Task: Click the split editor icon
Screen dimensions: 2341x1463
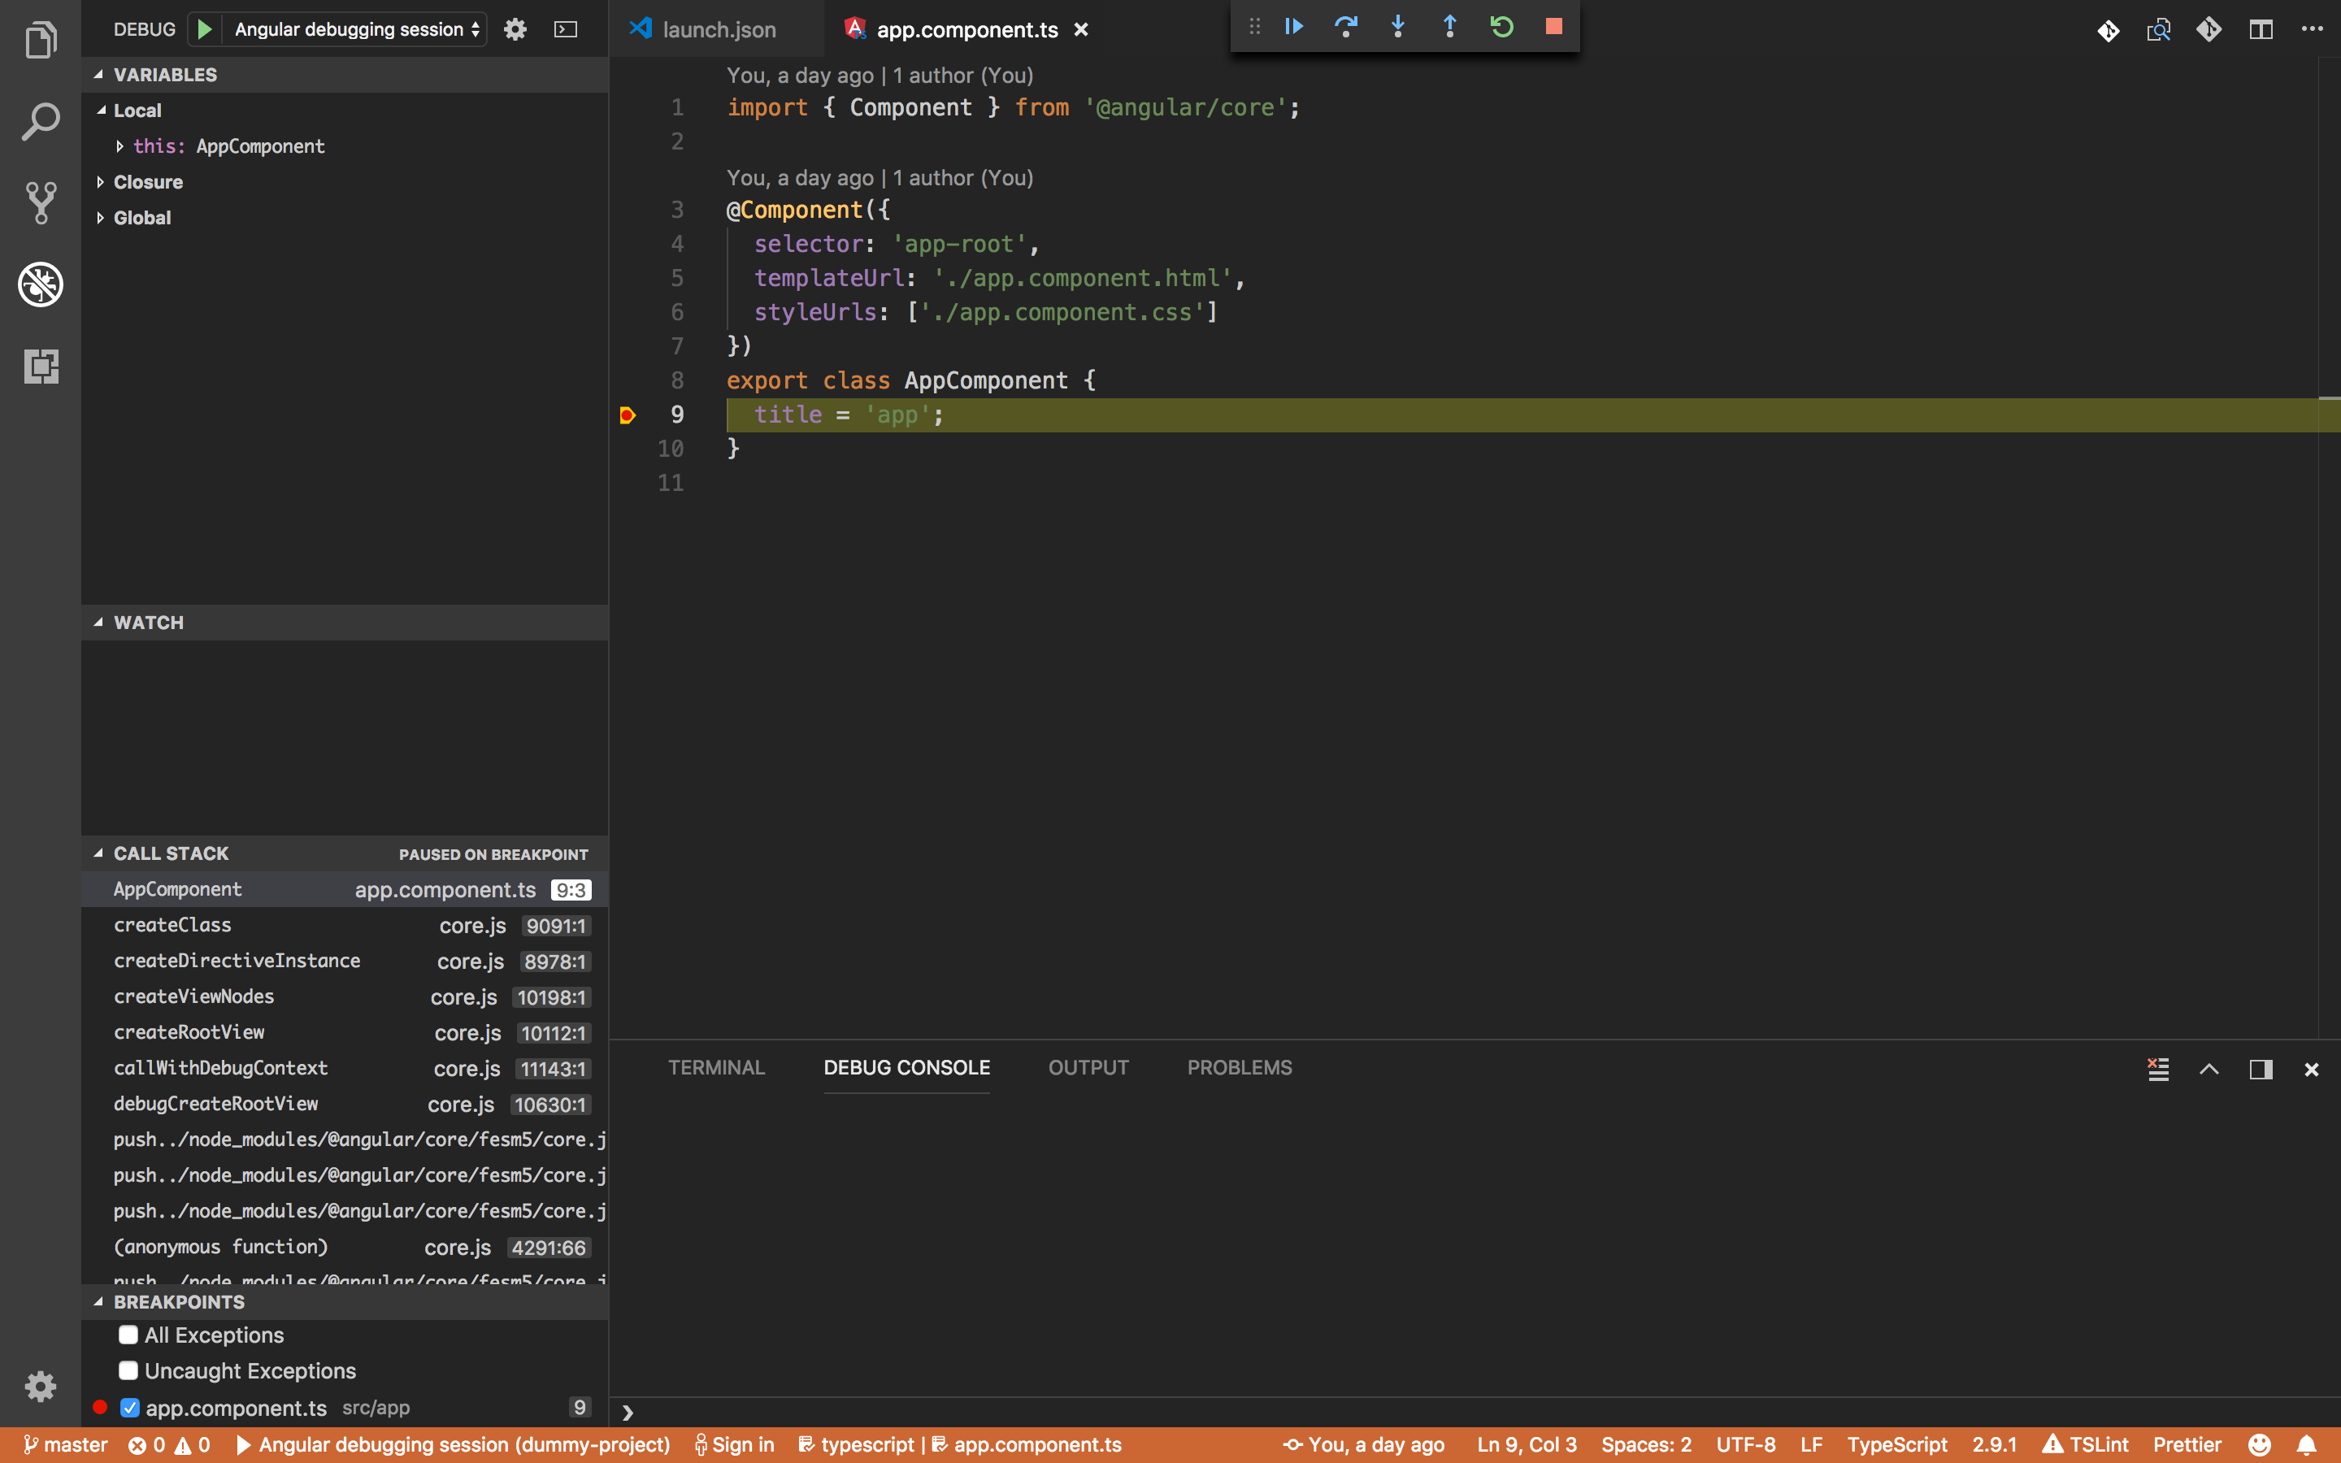Action: 2261,30
